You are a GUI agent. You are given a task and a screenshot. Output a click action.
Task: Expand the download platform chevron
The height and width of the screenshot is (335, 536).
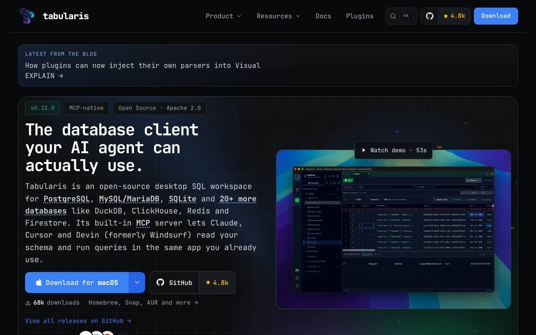(137, 283)
